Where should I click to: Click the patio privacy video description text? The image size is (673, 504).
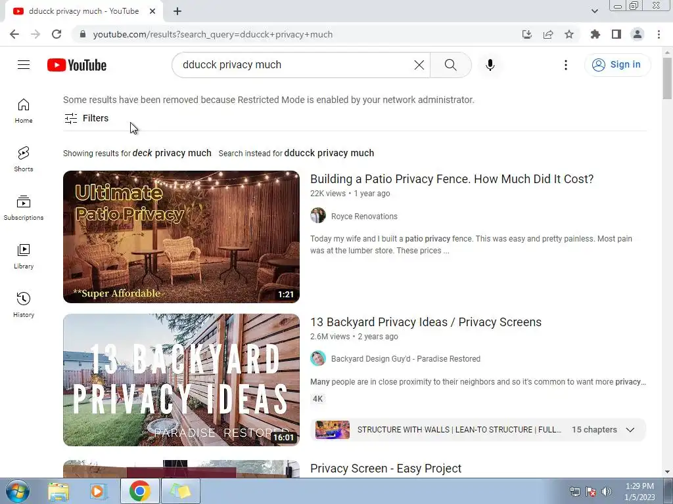pyautogui.click(x=471, y=245)
